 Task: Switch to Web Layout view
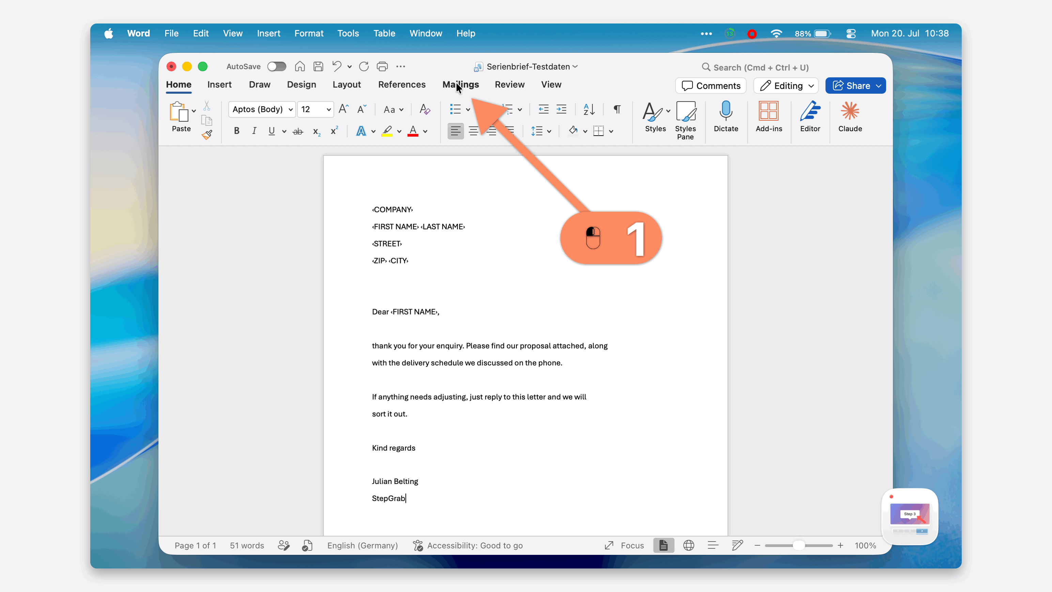point(689,545)
